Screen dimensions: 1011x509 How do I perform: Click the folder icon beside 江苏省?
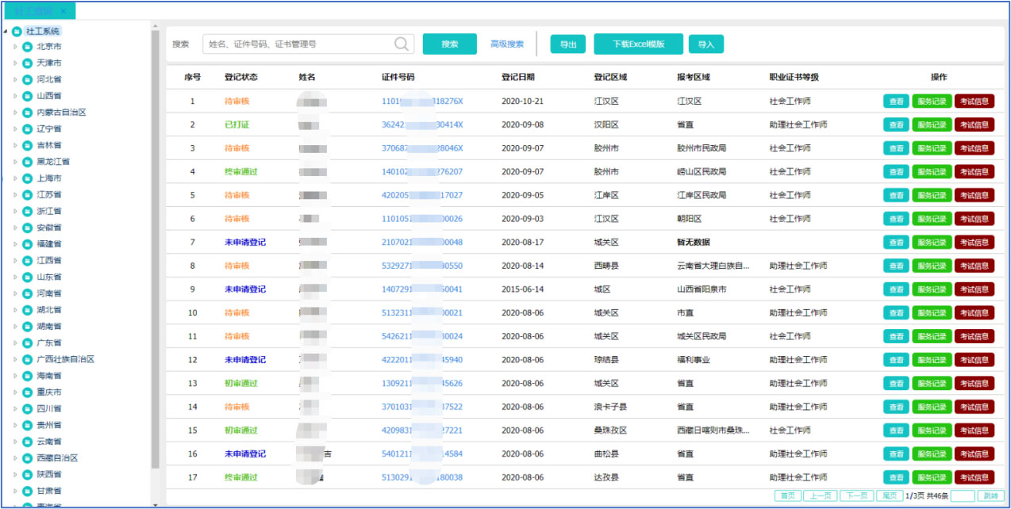tap(28, 195)
